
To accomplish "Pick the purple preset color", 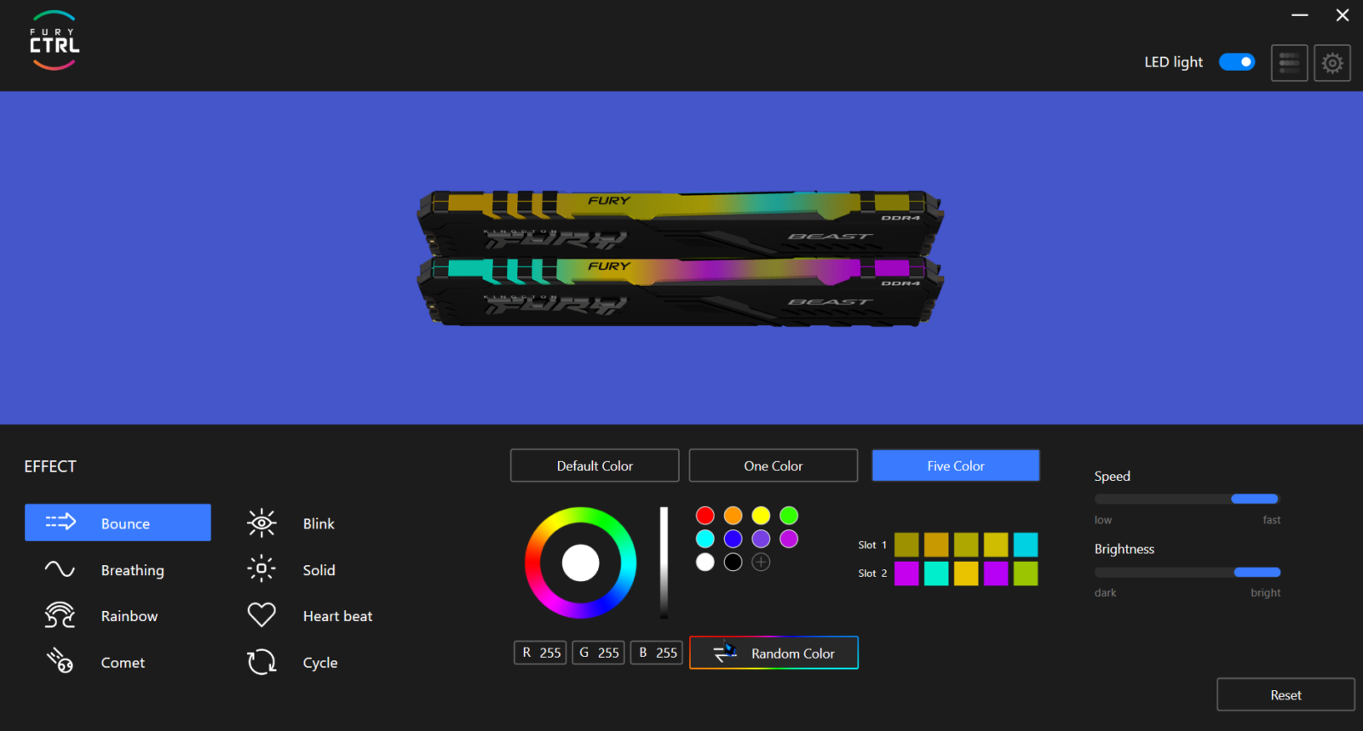I will click(x=762, y=539).
